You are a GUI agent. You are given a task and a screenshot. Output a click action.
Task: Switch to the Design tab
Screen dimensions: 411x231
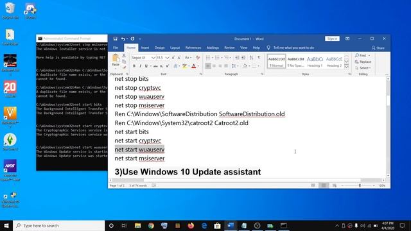coord(159,47)
